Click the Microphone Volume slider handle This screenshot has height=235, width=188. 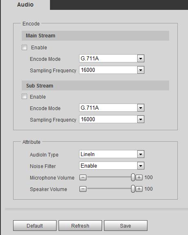(x=133, y=177)
